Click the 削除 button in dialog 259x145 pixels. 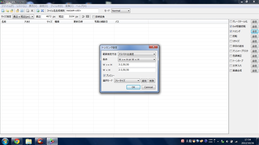point(152,81)
